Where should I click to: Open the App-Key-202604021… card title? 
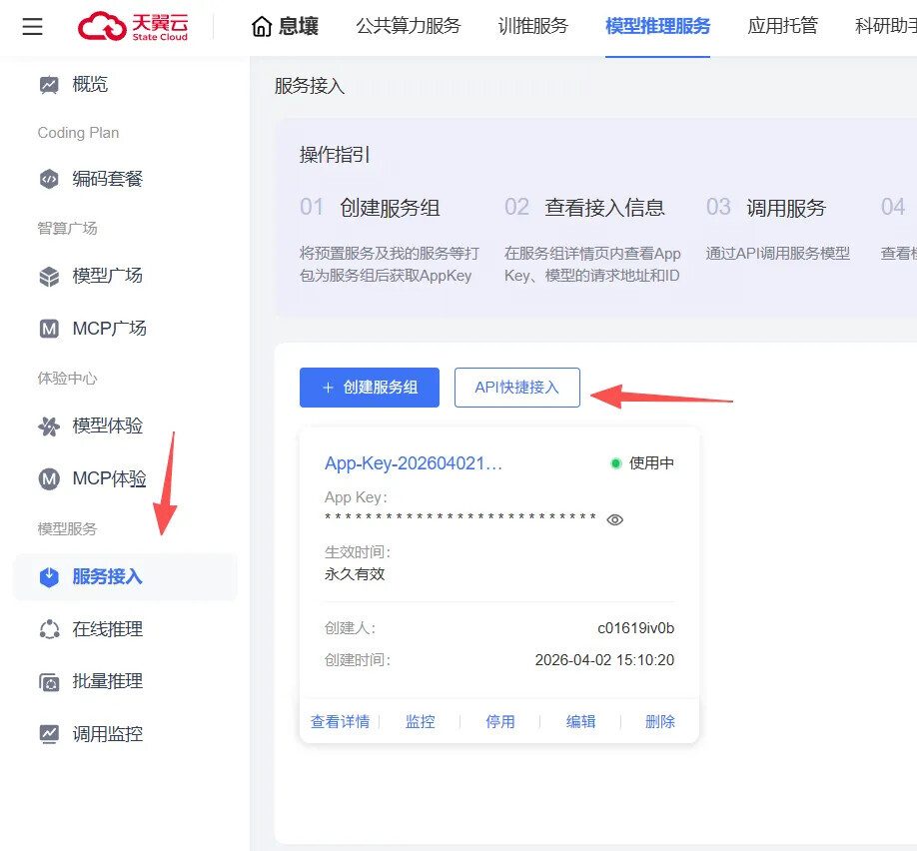[414, 463]
